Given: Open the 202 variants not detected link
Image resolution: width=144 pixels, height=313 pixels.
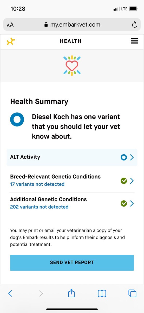Looking at the screenshot, I should point(39,207).
